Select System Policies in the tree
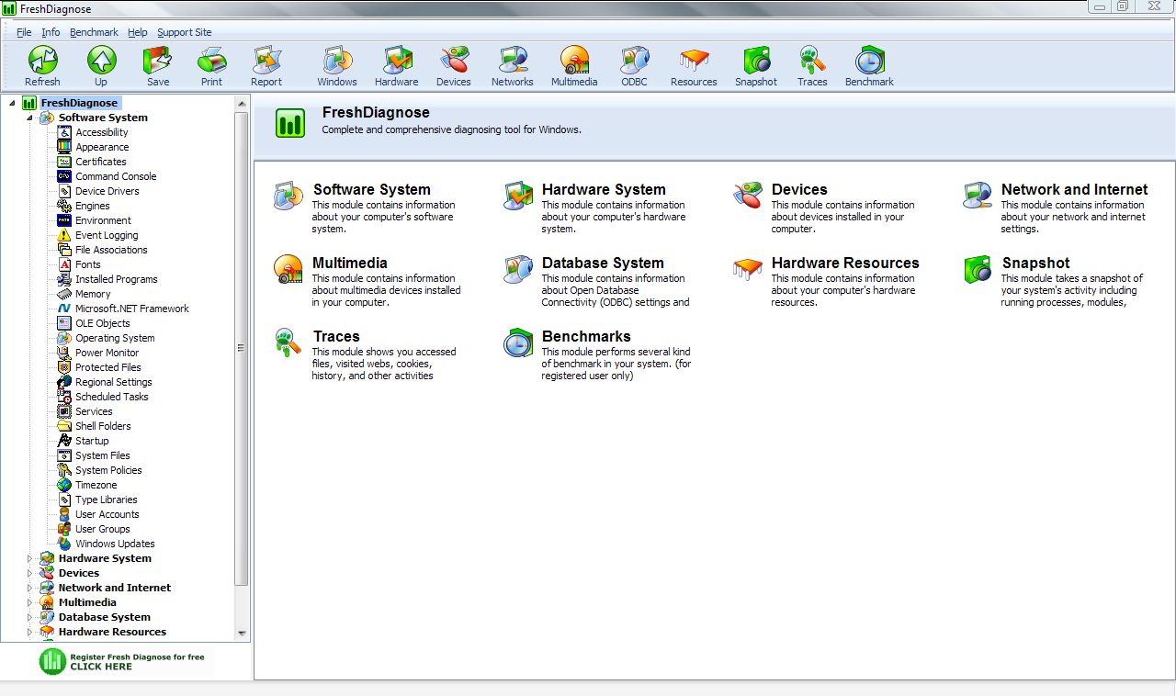Screen dimensions: 1176x696 pyautogui.click(x=108, y=470)
